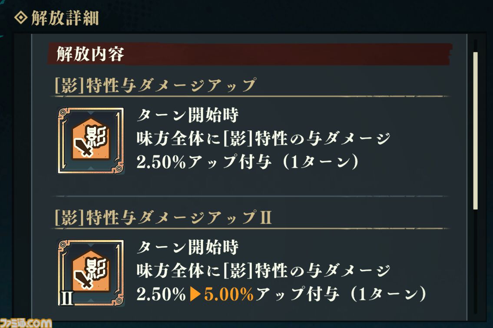Click the orange arrow between 2.50% and 5.00%
493x328 pixels.
click(195, 295)
